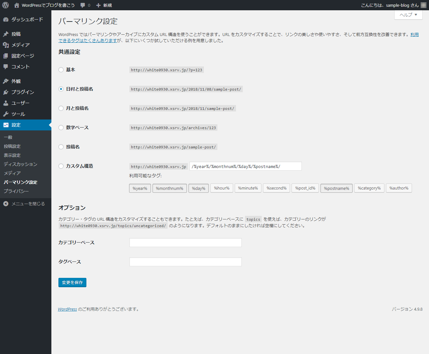The height and width of the screenshot is (354, 429).
Task: Insert the %category% tag button
Action: tap(369, 188)
